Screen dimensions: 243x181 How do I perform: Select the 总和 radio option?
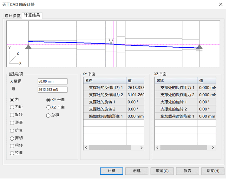[x=49, y=115]
